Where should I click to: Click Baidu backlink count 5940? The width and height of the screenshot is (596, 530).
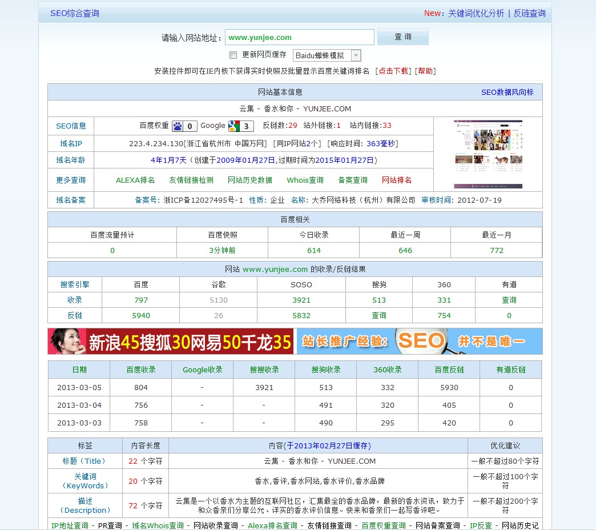point(141,316)
